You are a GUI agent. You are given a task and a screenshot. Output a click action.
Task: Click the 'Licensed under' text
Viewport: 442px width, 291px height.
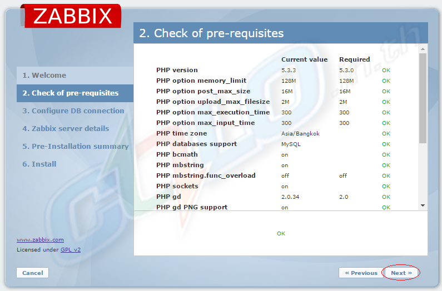(37, 249)
